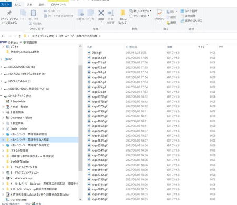
Task: Click Local Disk (M:) in address bar
Action: point(43,36)
